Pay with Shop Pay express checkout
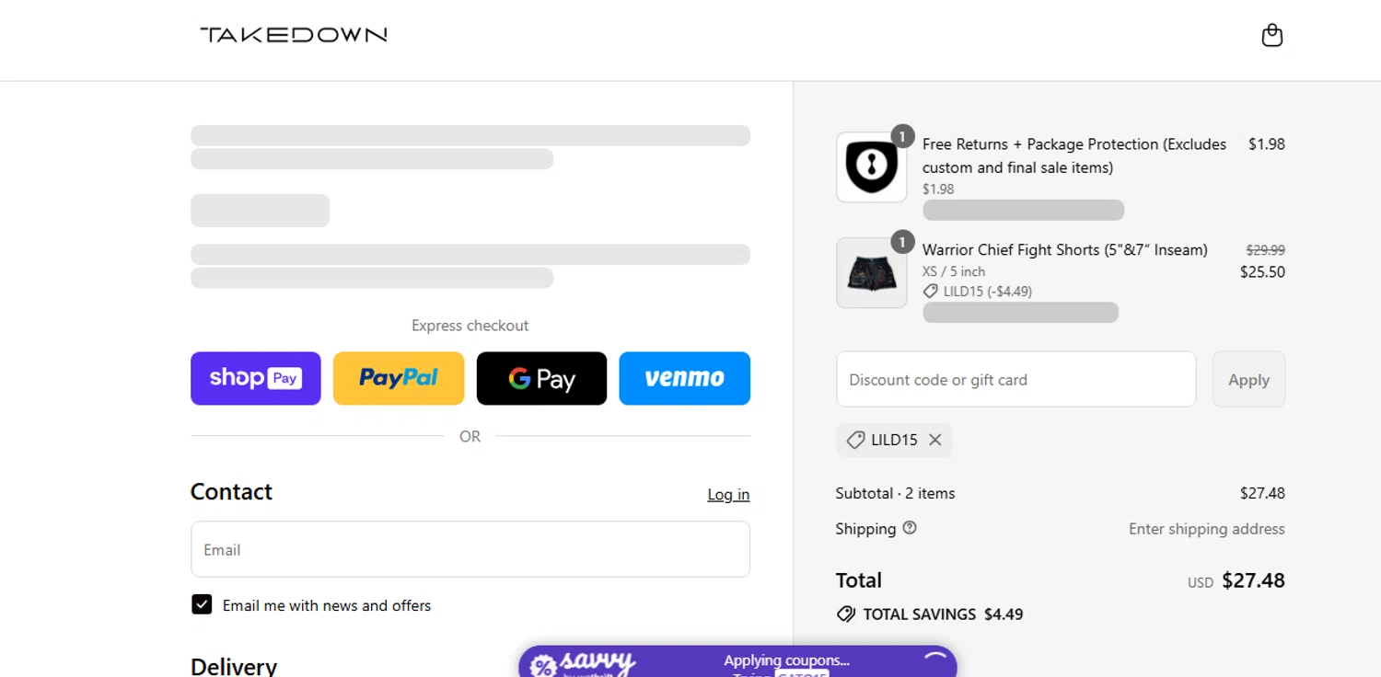Image resolution: width=1381 pixels, height=677 pixels. (x=256, y=378)
